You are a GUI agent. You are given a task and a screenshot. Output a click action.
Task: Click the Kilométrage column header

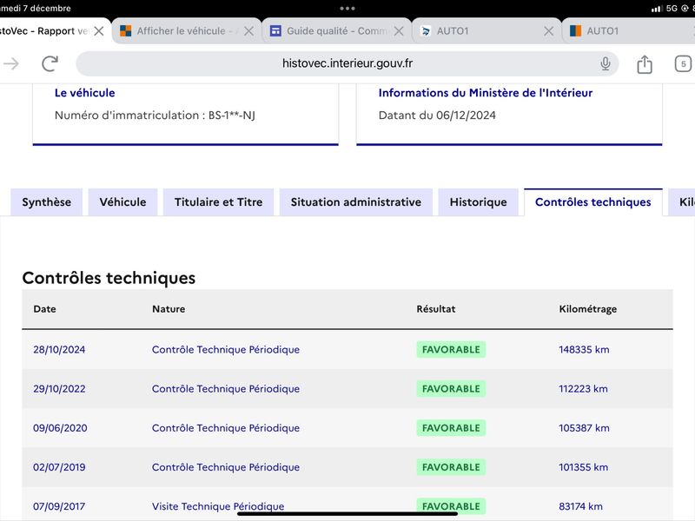pos(588,309)
